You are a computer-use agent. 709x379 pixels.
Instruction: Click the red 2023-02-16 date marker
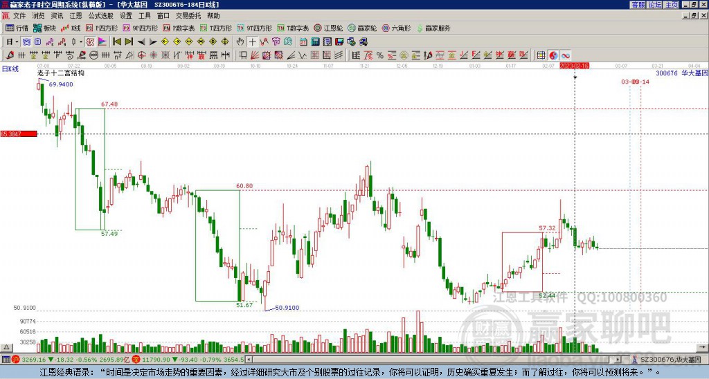click(x=575, y=66)
